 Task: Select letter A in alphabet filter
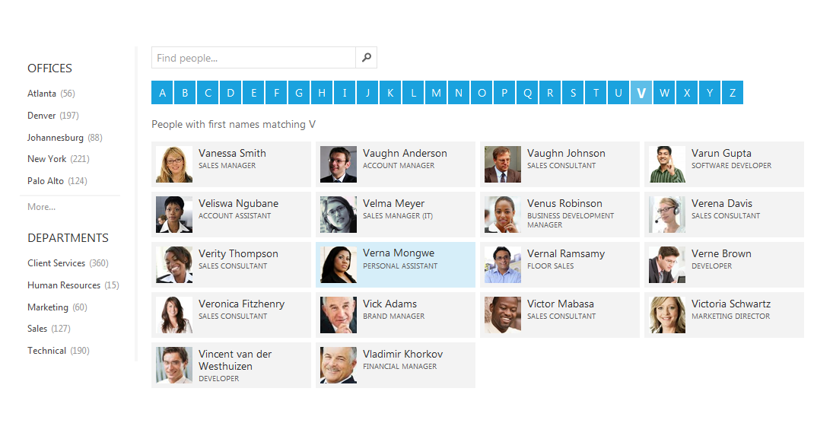(162, 93)
